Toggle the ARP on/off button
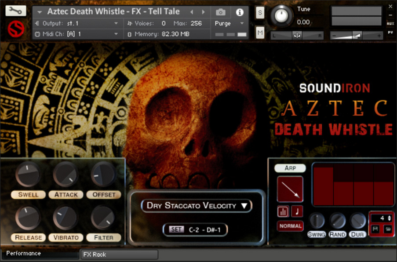 coord(290,168)
